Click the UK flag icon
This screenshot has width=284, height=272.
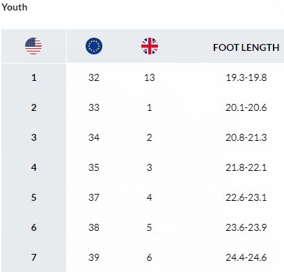point(150,46)
